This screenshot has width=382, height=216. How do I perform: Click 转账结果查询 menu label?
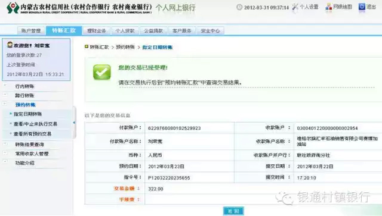click(29, 145)
